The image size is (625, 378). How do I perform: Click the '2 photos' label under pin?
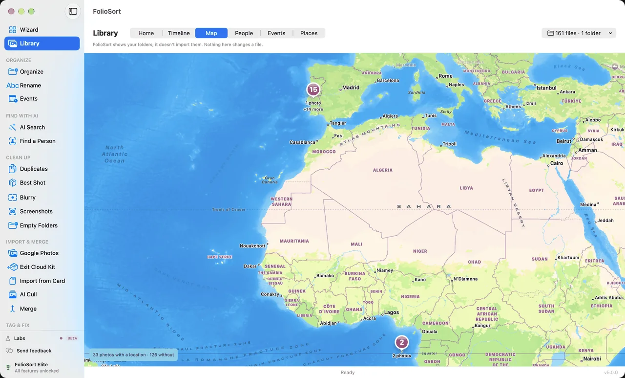point(402,356)
